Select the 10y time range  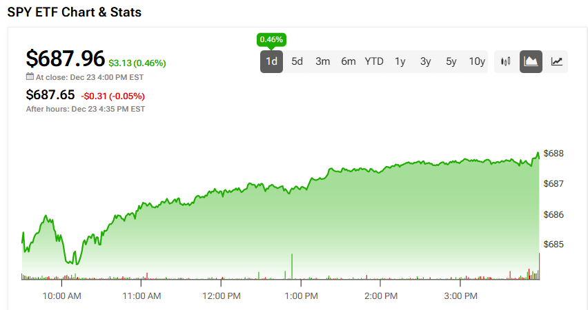(477, 61)
